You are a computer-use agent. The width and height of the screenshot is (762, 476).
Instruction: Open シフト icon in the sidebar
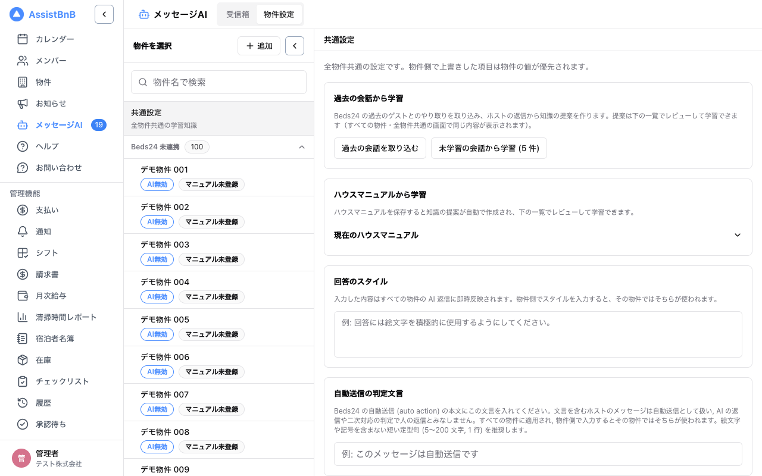click(x=23, y=253)
